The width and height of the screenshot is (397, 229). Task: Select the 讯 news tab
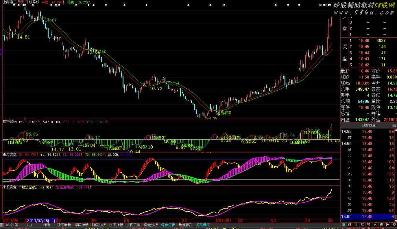coord(375,225)
